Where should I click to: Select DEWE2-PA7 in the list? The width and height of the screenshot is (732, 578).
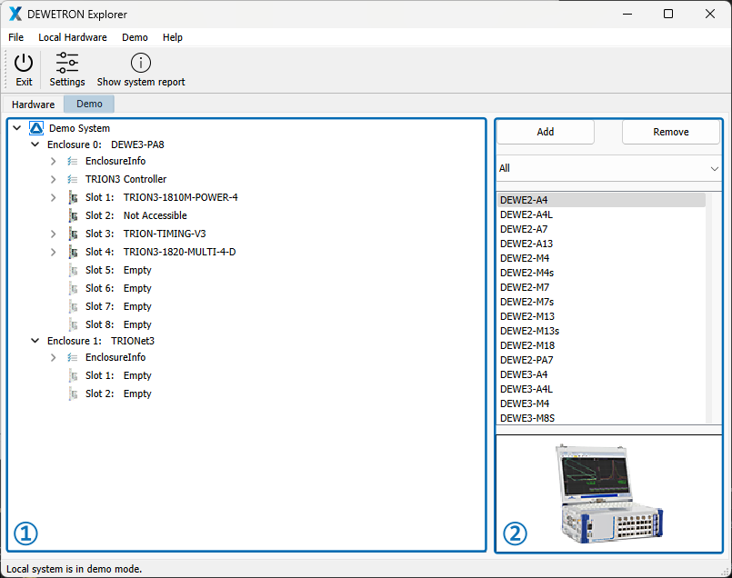coord(601,360)
